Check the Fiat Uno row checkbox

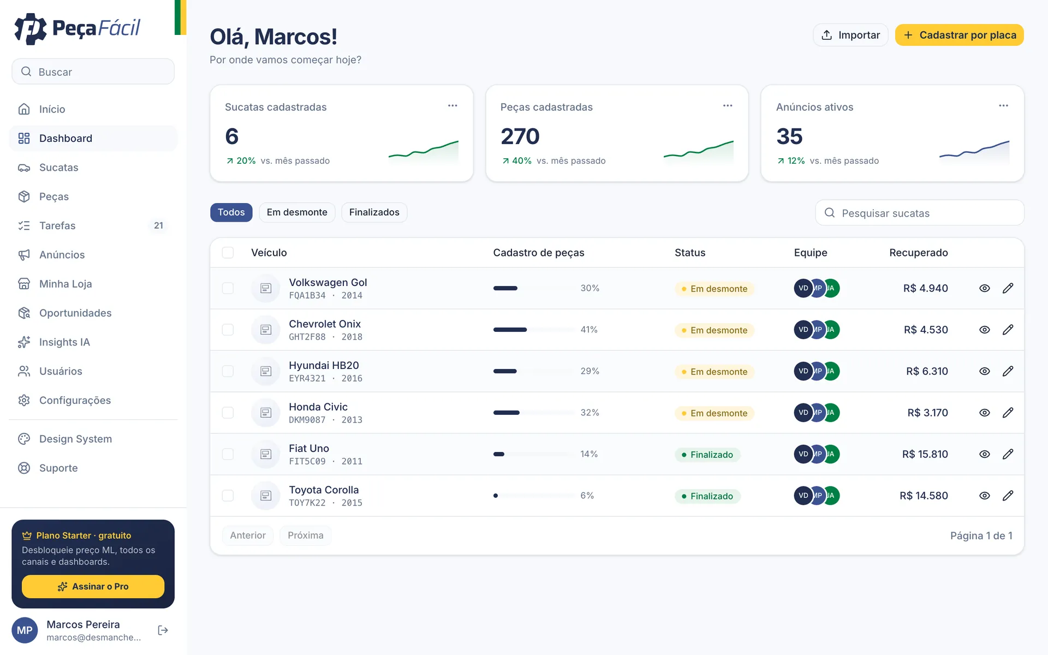pyautogui.click(x=228, y=454)
